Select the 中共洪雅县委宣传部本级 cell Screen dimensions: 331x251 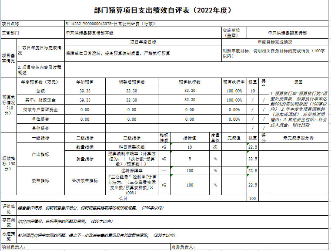coord(143,33)
